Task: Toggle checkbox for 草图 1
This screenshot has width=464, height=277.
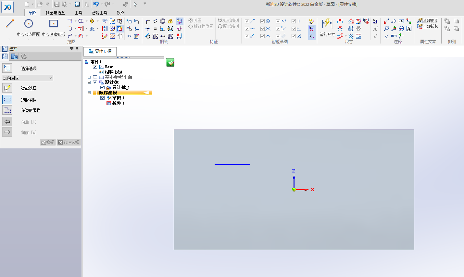Action: pos(103,98)
